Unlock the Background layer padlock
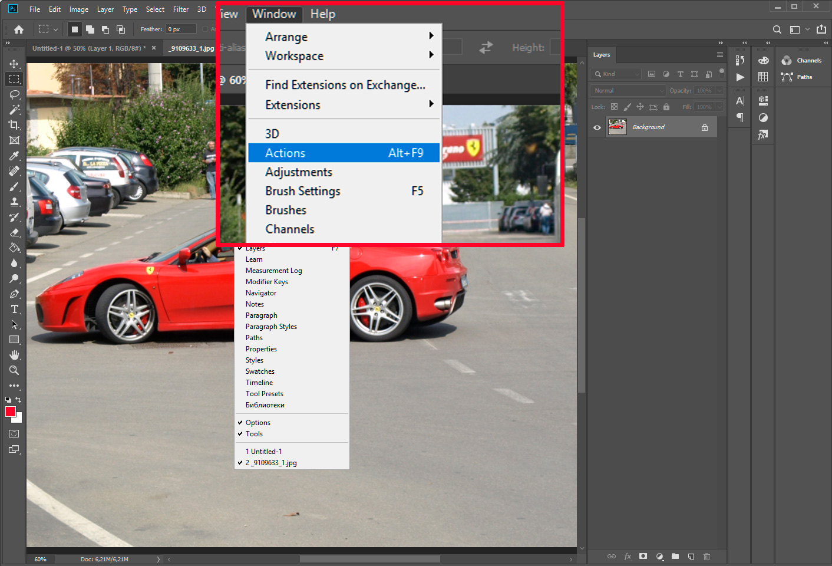The height and width of the screenshot is (566, 832). 705,127
